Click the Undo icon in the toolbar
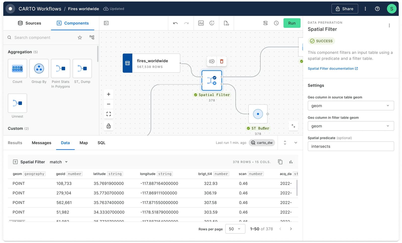This screenshot has height=243, width=402. coord(175,23)
